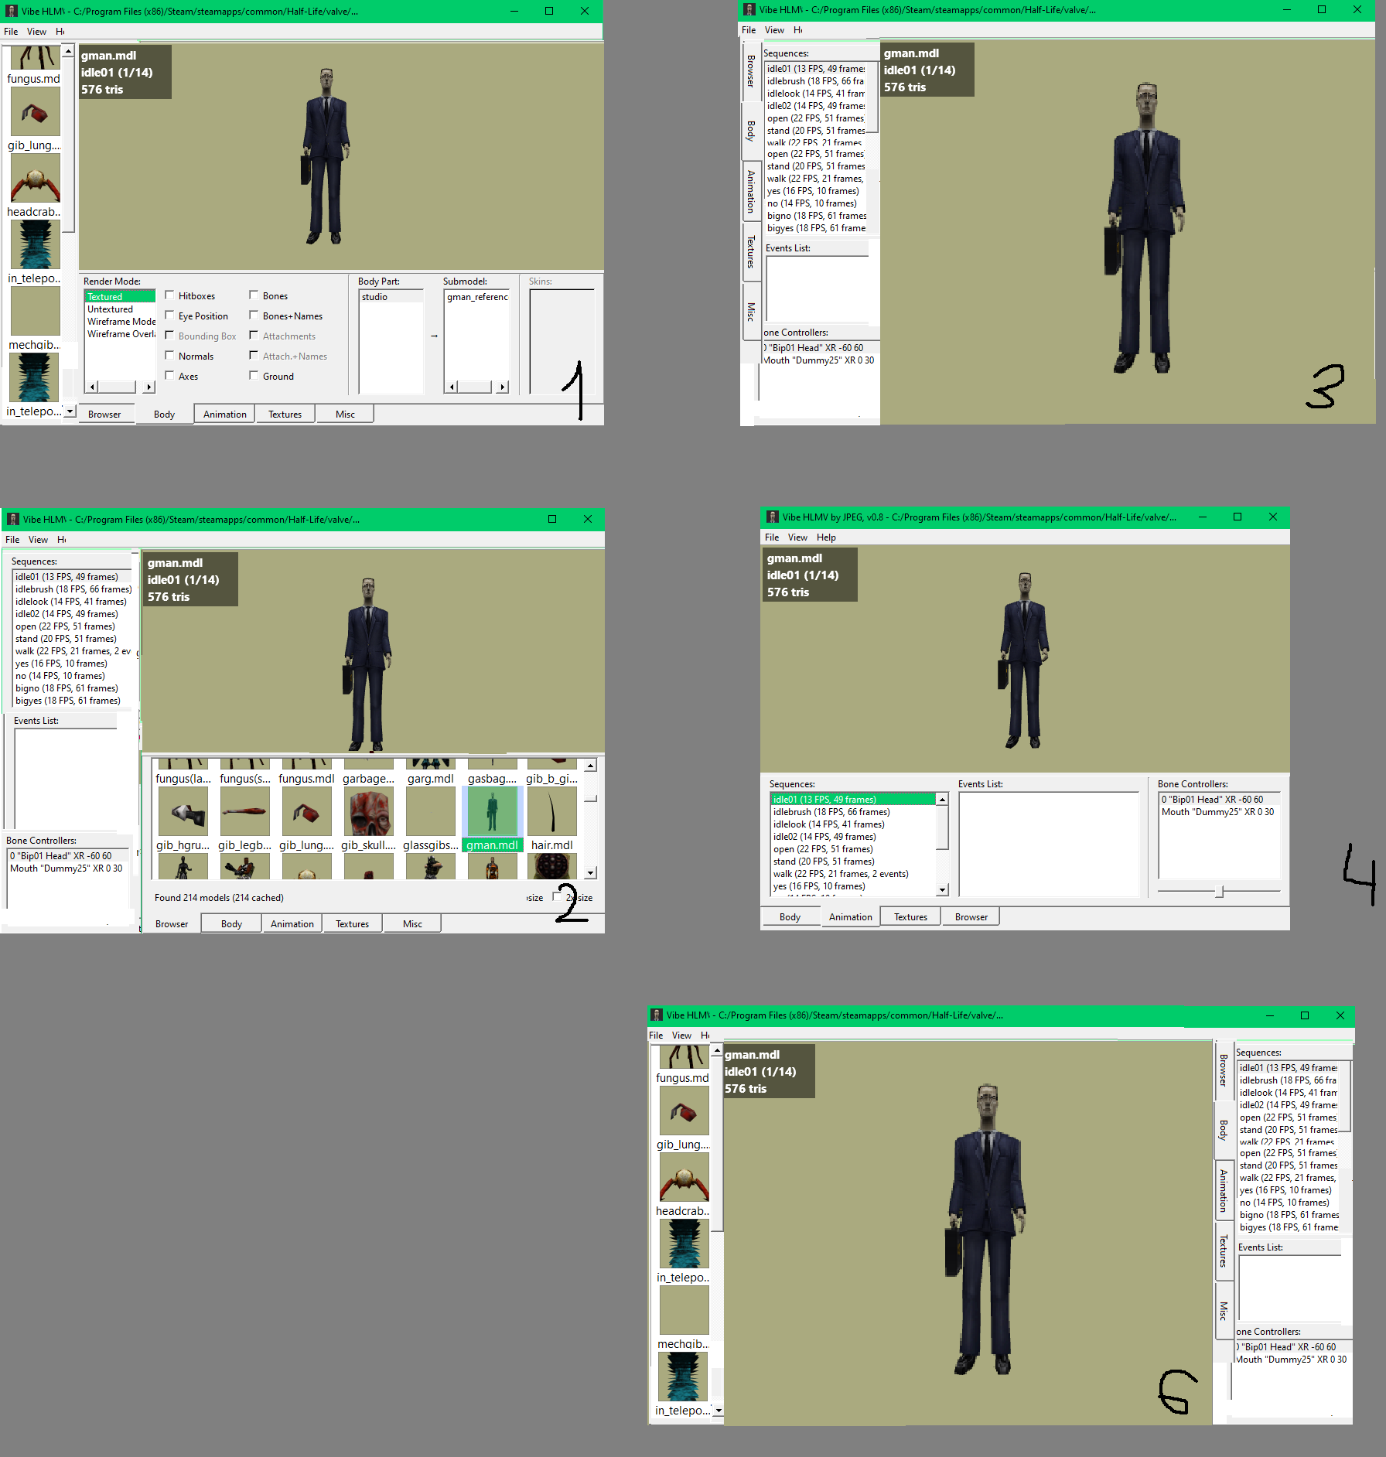Enable Axes display checkbox

169,376
